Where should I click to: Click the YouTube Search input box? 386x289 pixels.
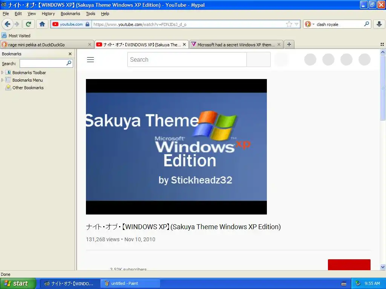click(187, 59)
